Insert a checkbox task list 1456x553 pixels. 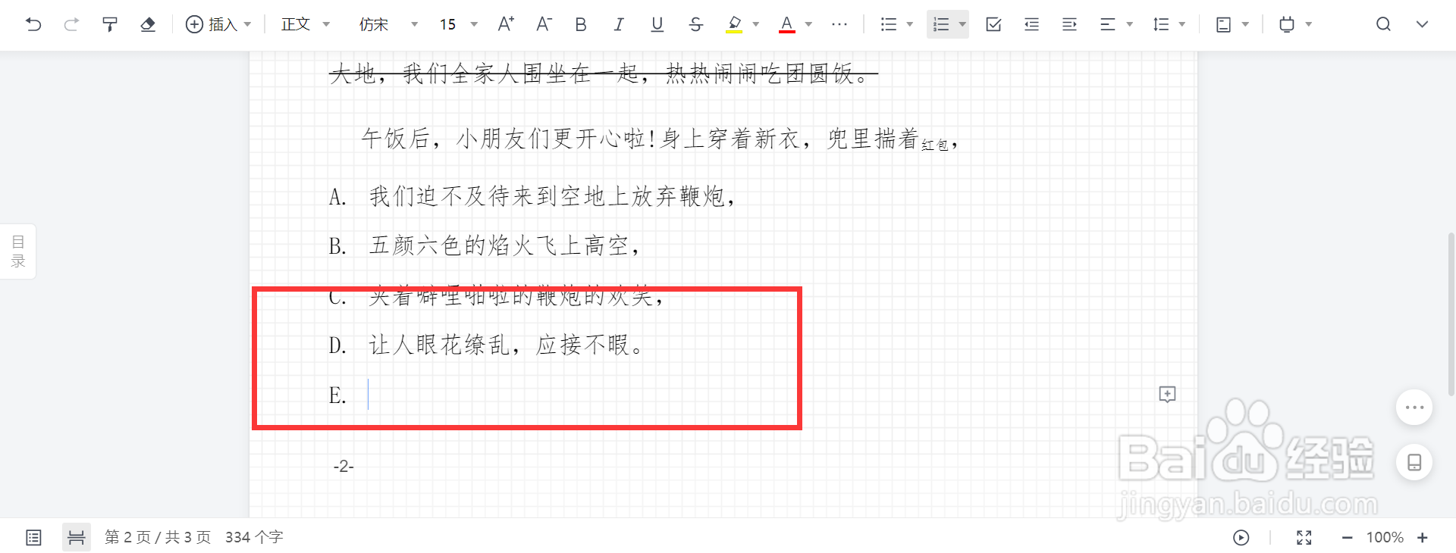pos(993,24)
